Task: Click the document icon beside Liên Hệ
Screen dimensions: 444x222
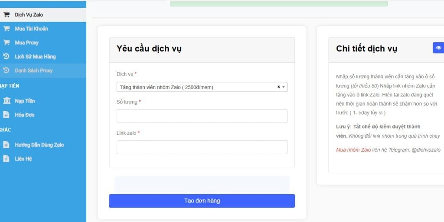Action: tap(7, 159)
